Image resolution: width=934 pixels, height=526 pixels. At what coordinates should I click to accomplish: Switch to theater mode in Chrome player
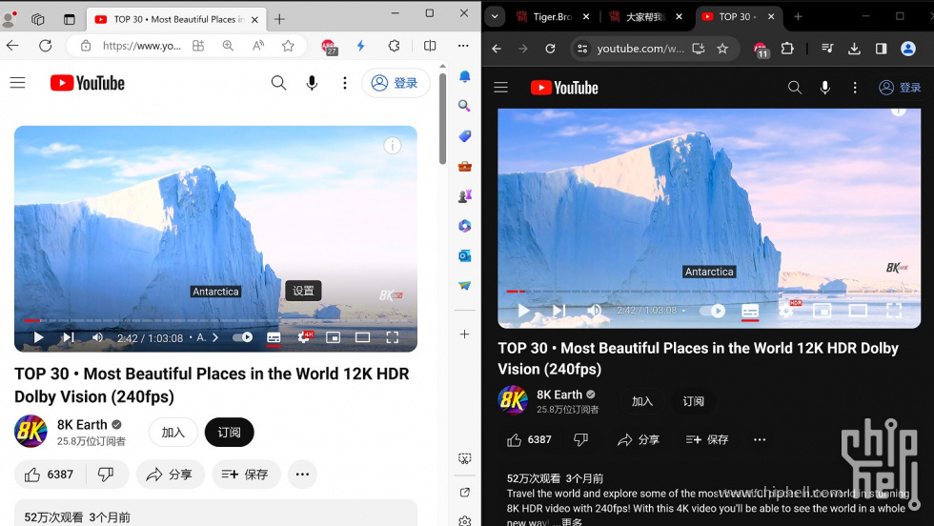[x=858, y=311]
